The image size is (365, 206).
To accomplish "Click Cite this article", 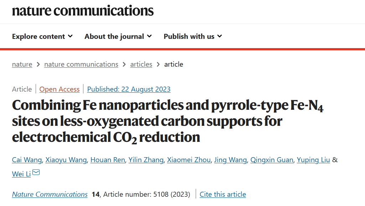I will tap(223, 194).
